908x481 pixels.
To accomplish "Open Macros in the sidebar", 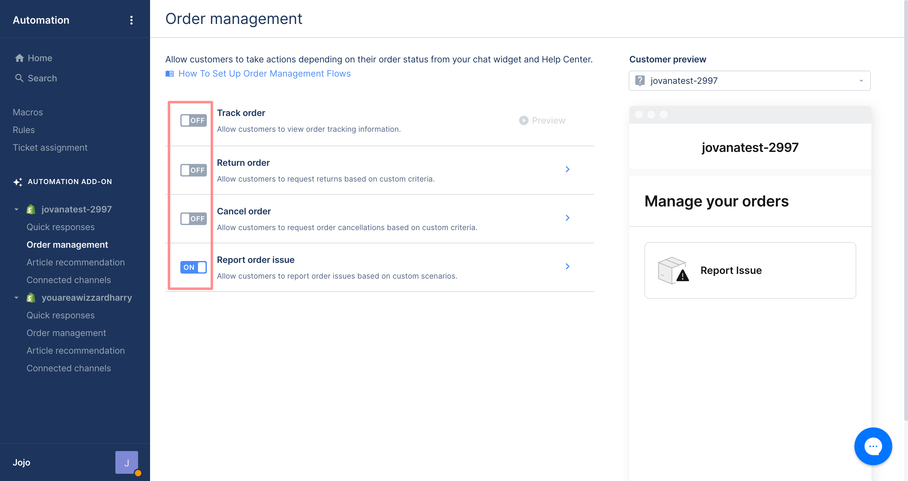I will [28, 112].
